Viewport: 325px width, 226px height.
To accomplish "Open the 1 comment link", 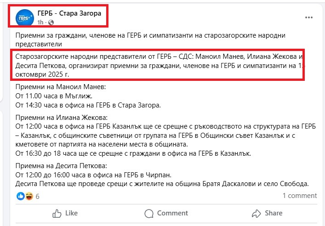I will 299,196.
